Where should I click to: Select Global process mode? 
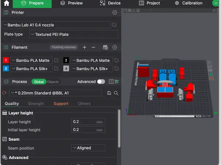pyautogui.click(x=39, y=82)
